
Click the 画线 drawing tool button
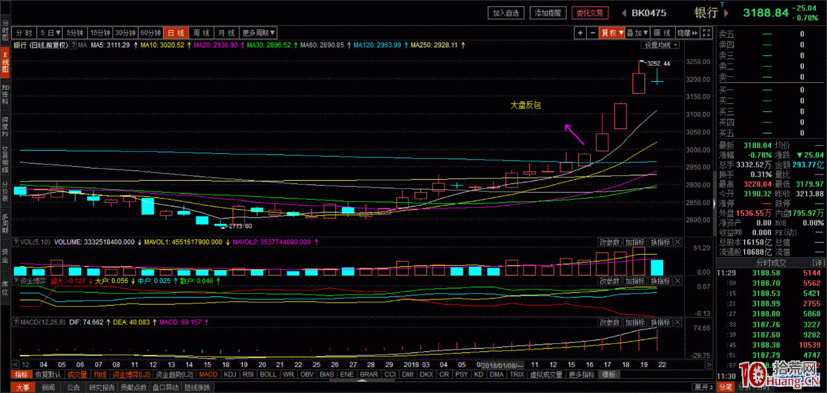(x=662, y=33)
